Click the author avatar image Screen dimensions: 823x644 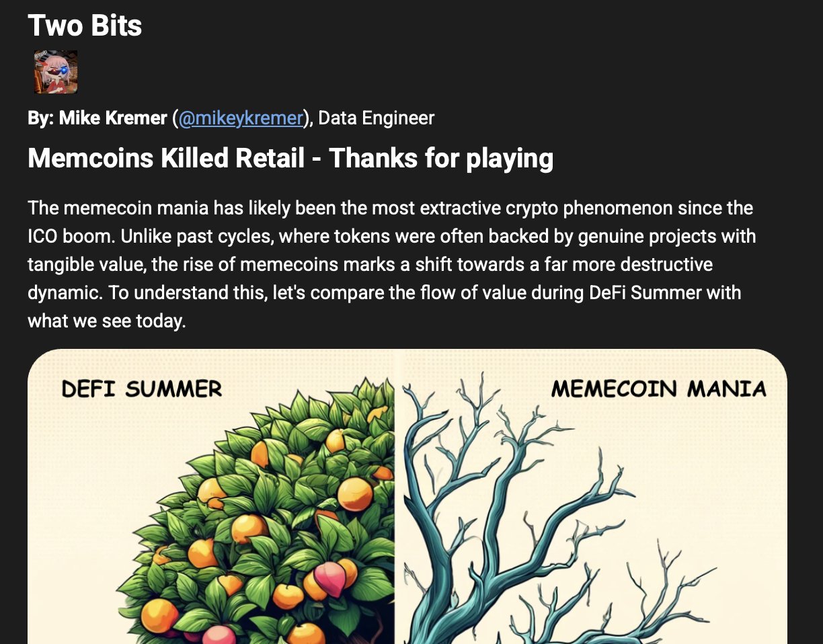[x=56, y=72]
